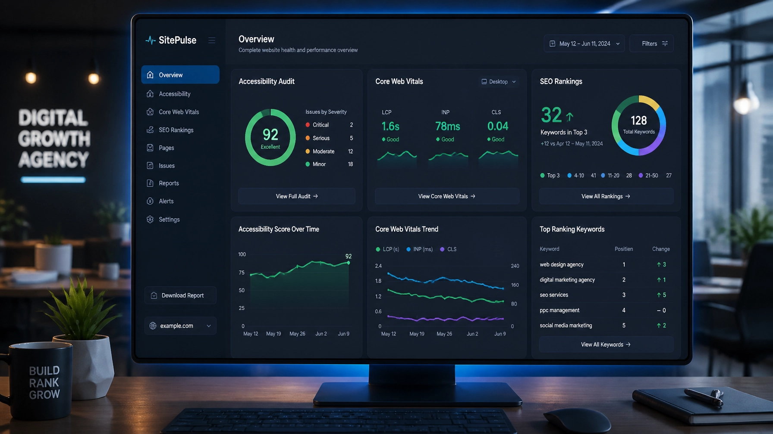The width and height of the screenshot is (773, 434).
Task: Click View Full Audit button
Action: point(297,196)
